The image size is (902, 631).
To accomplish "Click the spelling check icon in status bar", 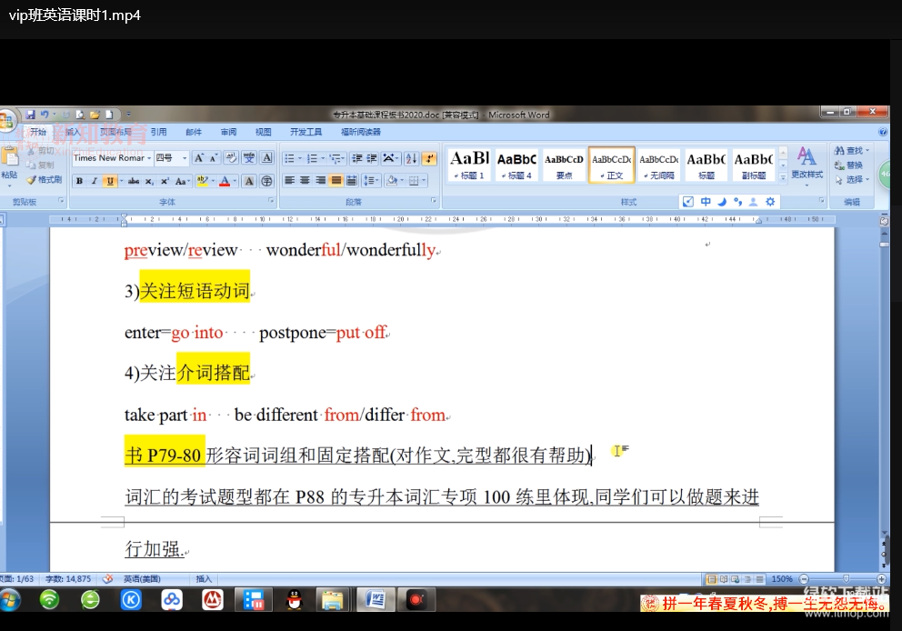I will point(107,578).
